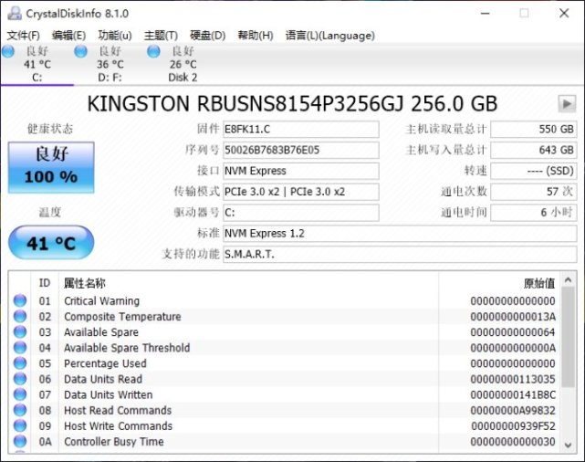585x462 pixels.
Task: Click the 41 °C temperature button
Action: pyautogui.click(x=51, y=243)
